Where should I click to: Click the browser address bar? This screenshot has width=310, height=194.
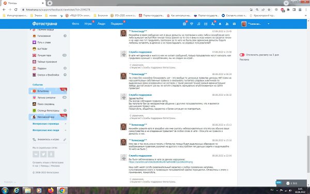(x=134, y=9)
